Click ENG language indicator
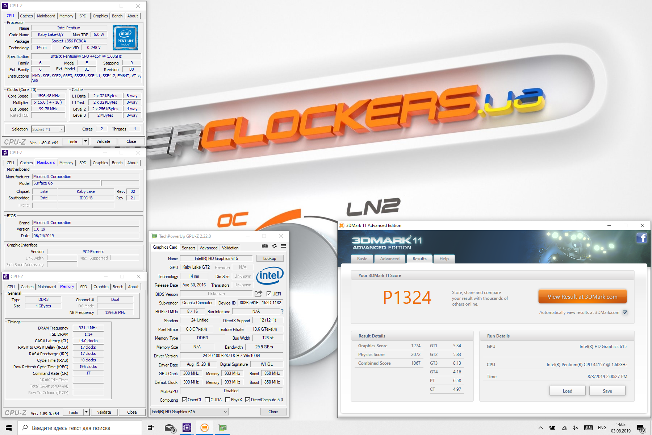This screenshot has width=652, height=435. coord(602,428)
